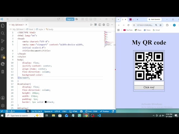Image resolution: width=179 pixels, height=134 pixels.
Task: Click Ln 15, Col 9 in status bar
Action: (x=37, y=111)
